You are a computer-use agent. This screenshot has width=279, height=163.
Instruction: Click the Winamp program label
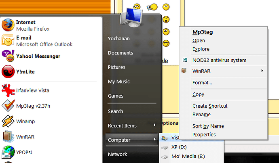(x=25, y=121)
